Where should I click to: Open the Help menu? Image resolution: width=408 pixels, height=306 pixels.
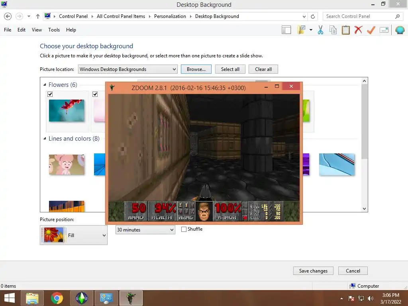(x=71, y=29)
